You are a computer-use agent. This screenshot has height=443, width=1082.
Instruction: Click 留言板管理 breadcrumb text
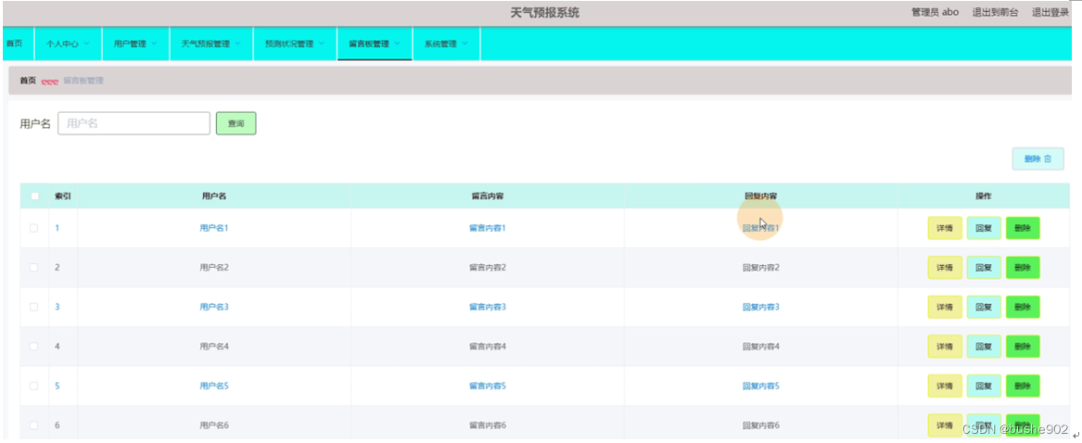coord(83,81)
